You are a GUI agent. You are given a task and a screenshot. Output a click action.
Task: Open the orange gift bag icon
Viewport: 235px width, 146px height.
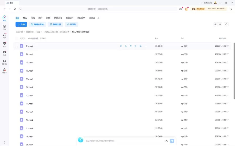click(187, 9)
